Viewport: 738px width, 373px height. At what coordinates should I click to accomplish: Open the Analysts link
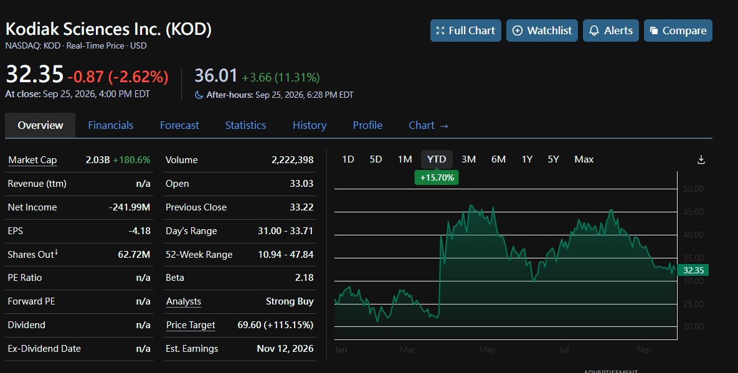point(184,301)
